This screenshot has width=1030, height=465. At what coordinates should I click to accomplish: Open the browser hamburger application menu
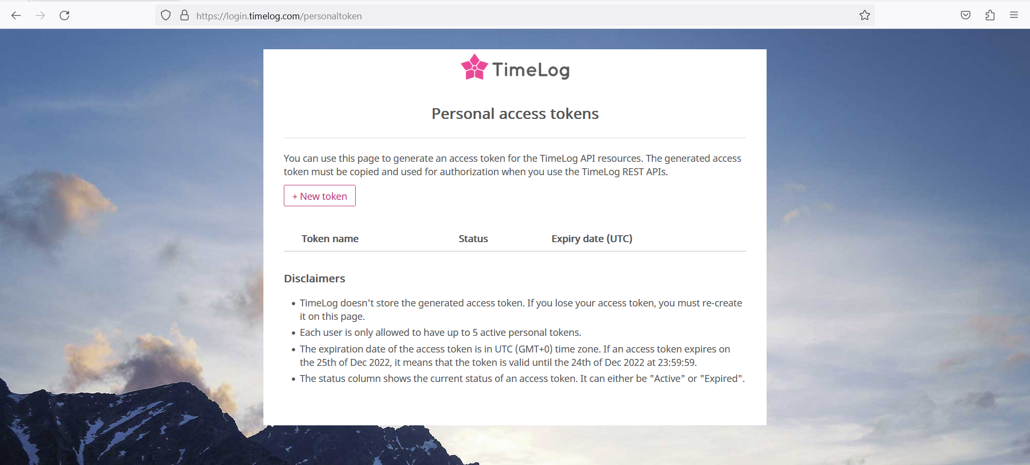tap(1013, 16)
